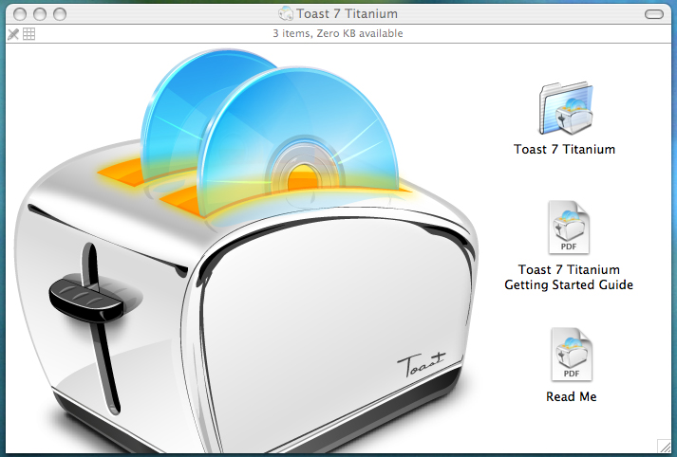Minimize the Toast 7 Titanium window
677x457 pixels.
click(x=40, y=14)
